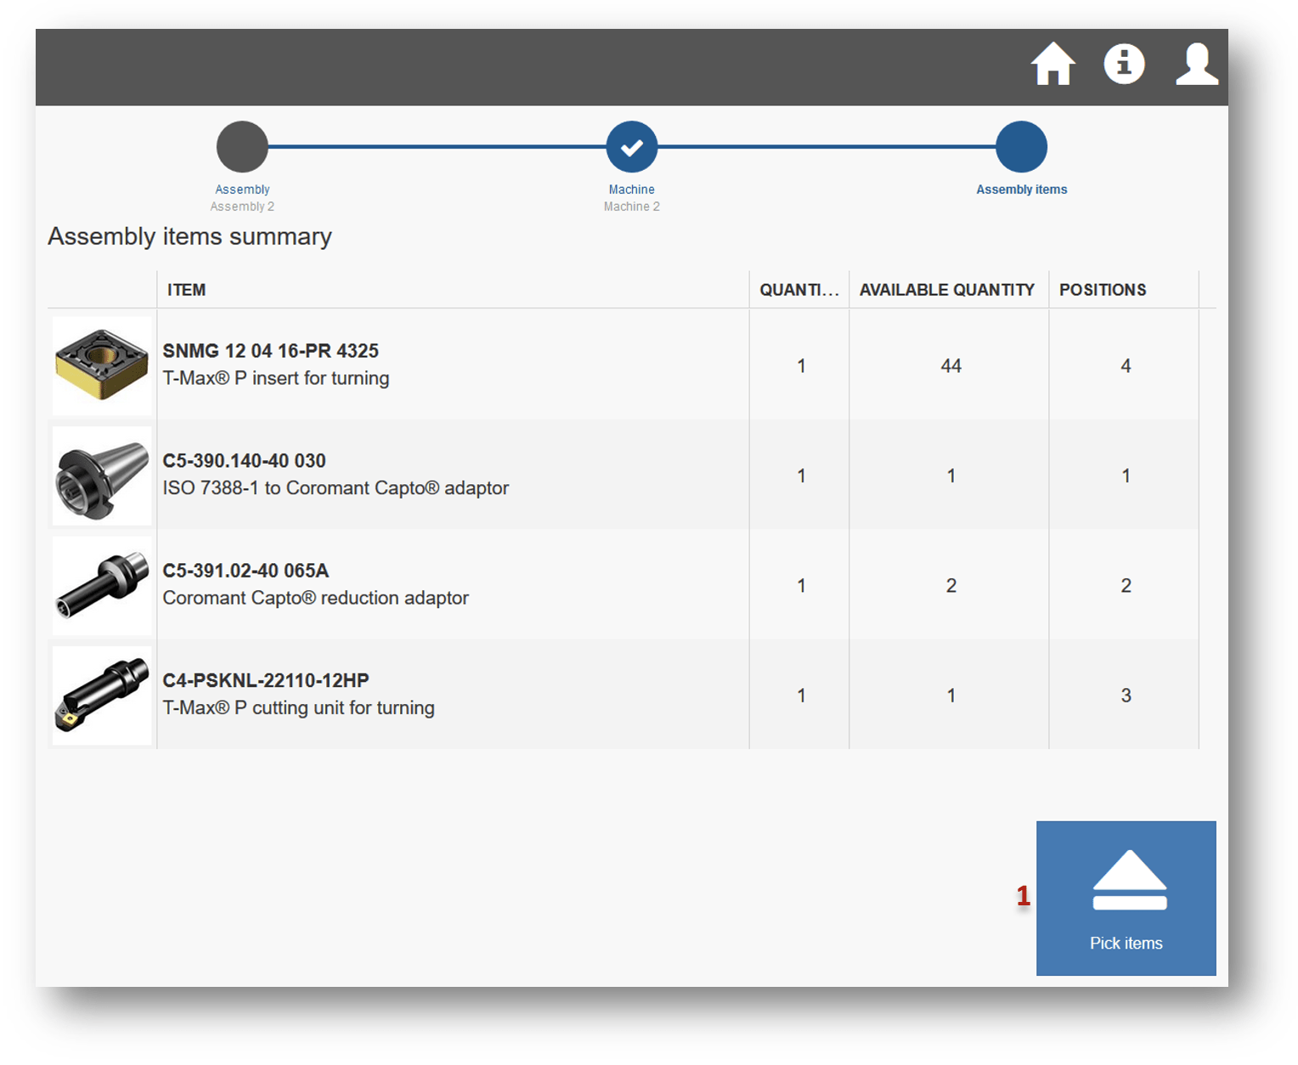This screenshot has width=1298, height=1065.
Task: Click the POSITIONS column header
Action: pos(1102,290)
